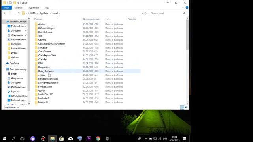Screen dimensions: 253x142
Task: Open the Поделиться ribbon tab
Action: (x=33, y=8)
